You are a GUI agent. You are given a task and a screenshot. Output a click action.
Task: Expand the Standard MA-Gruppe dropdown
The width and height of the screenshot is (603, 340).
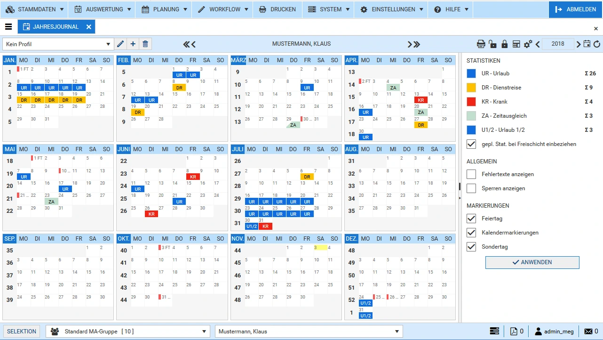click(127, 332)
